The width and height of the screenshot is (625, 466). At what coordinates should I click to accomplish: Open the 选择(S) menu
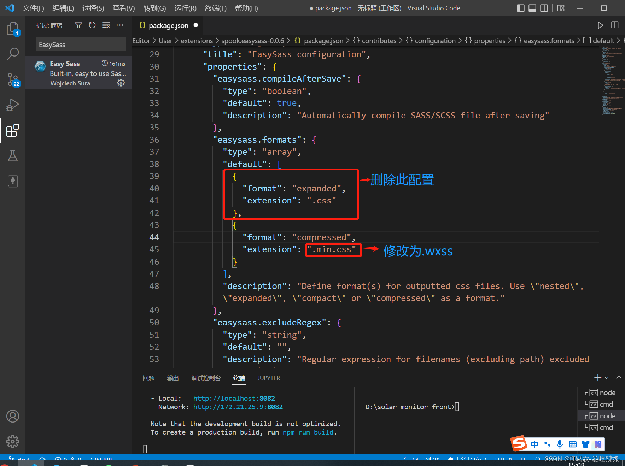tap(93, 8)
